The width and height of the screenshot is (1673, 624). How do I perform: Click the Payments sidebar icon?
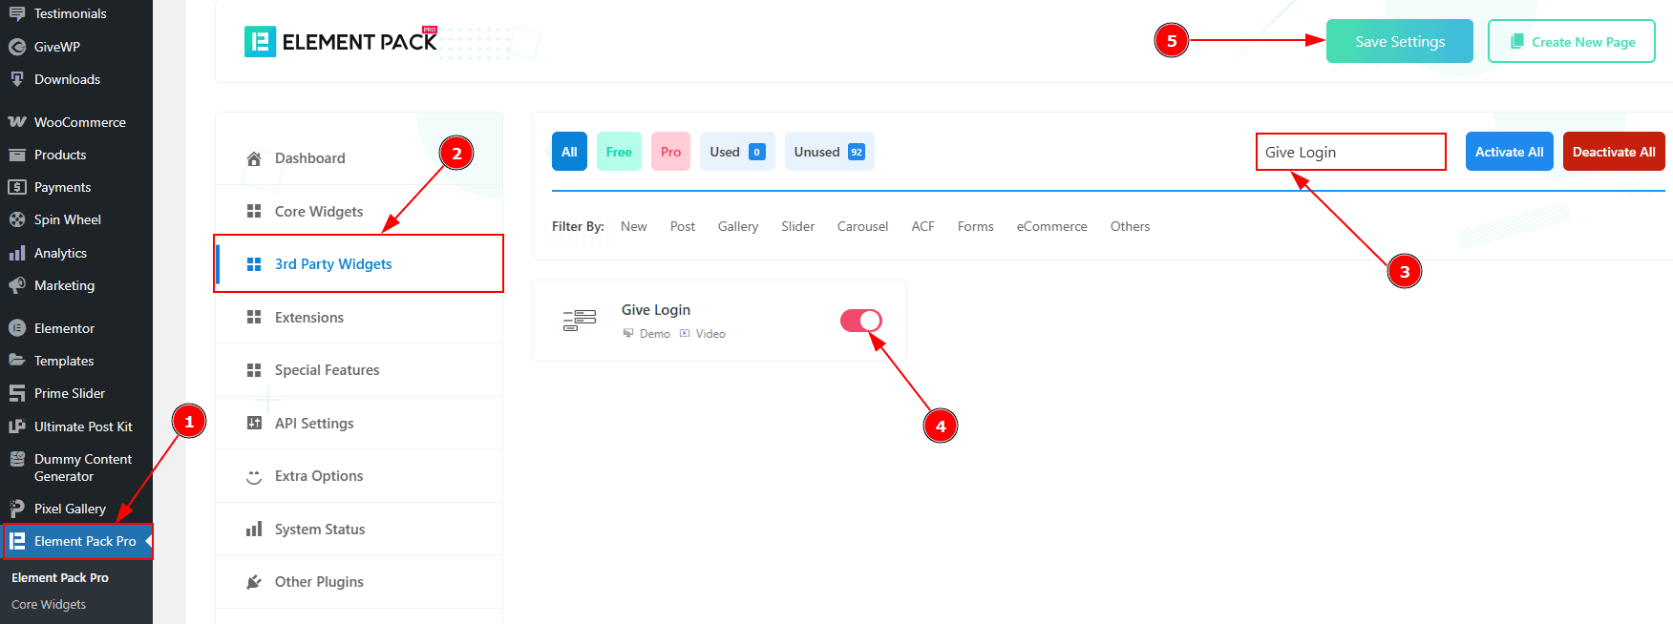click(x=17, y=187)
